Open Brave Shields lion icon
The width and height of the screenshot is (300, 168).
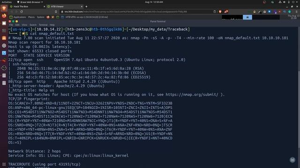220,12
